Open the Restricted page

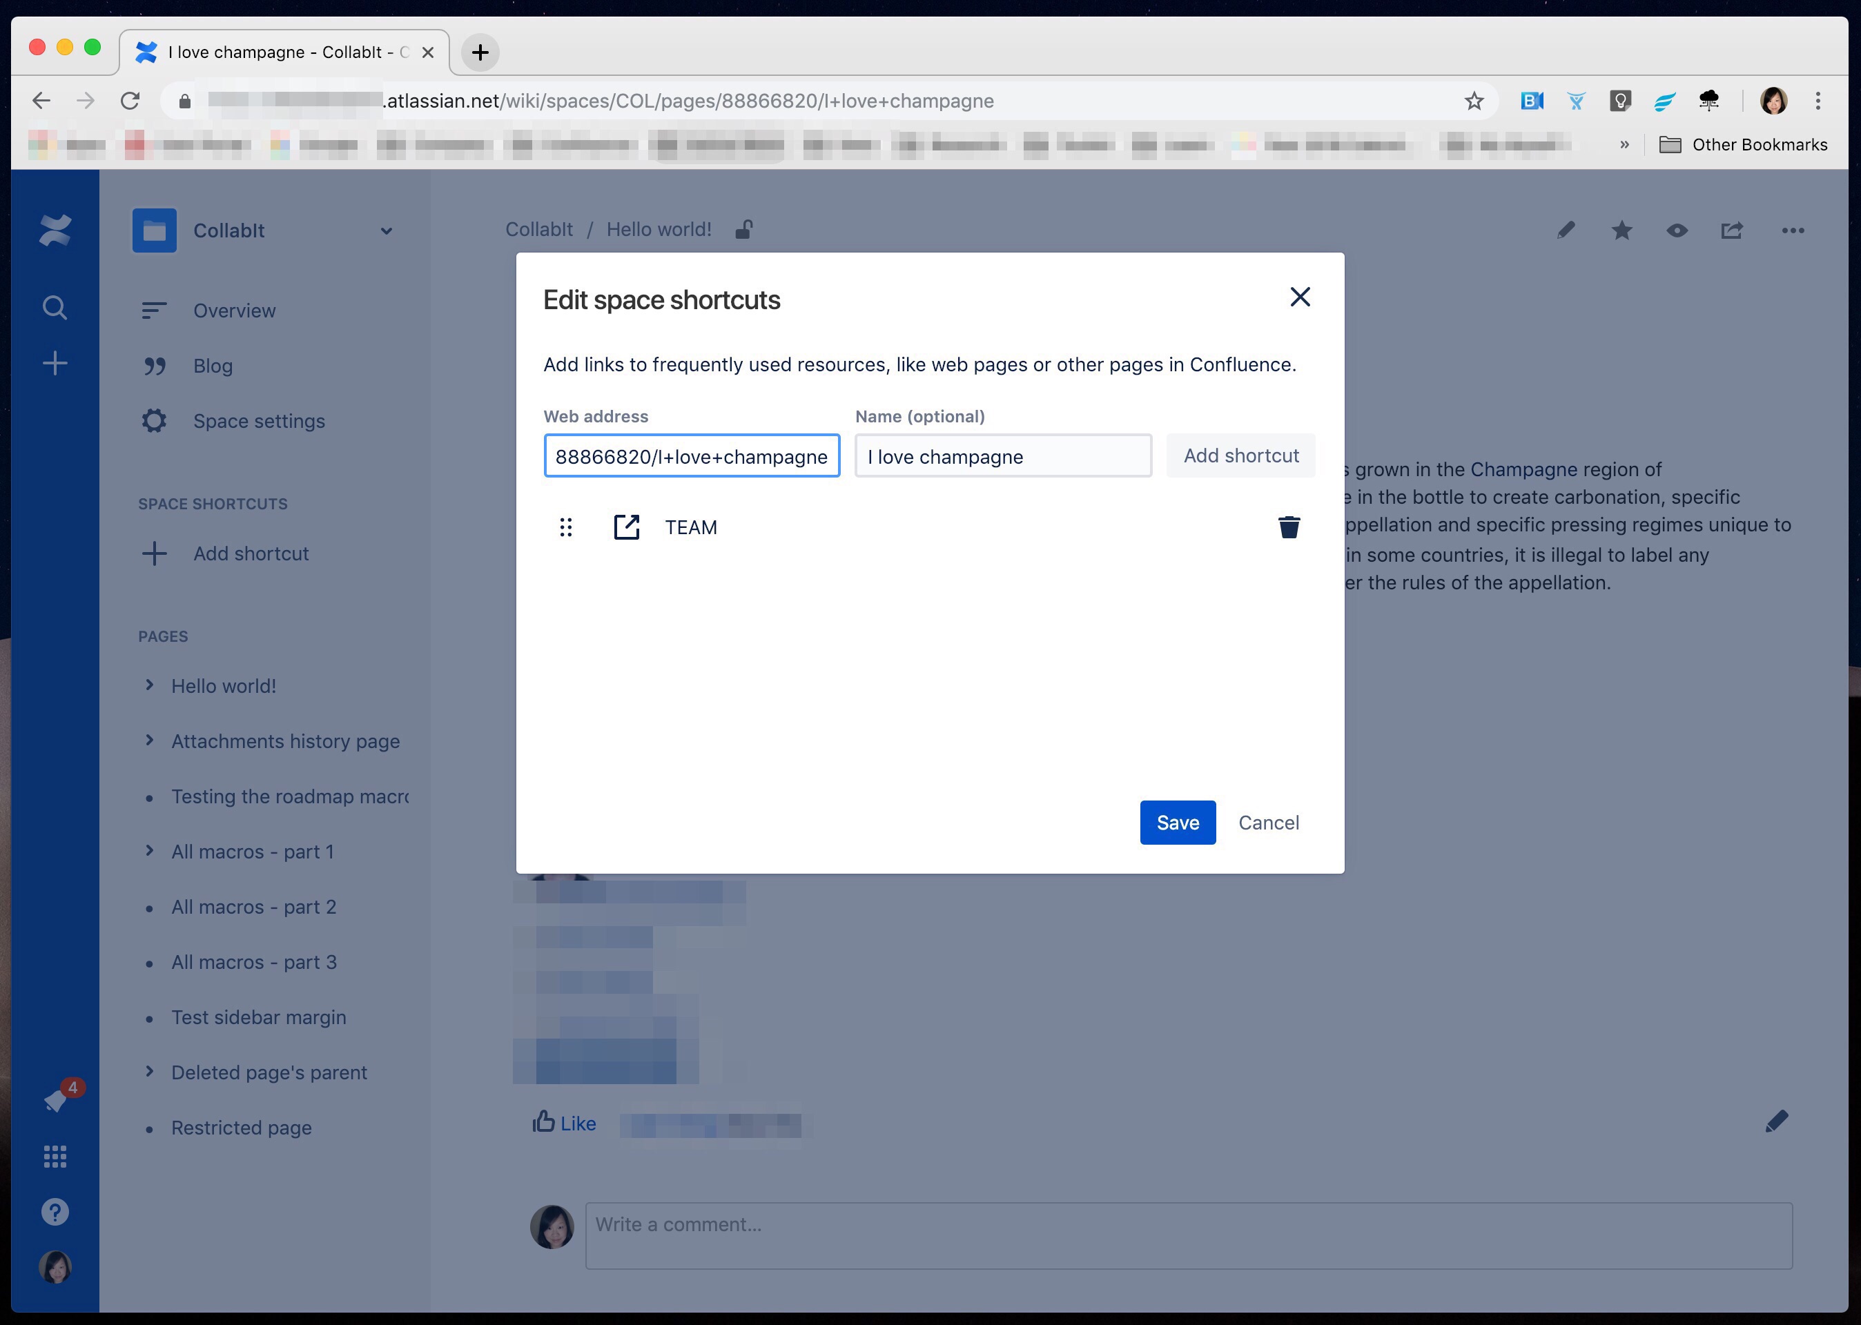click(242, 1128)
